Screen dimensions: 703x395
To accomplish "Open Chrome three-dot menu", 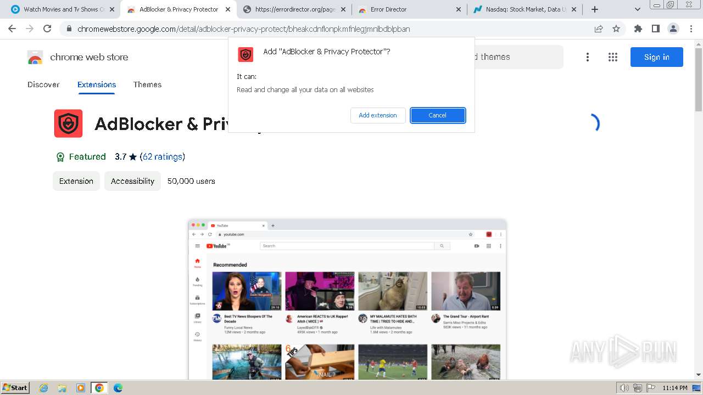I will (691, 29).
